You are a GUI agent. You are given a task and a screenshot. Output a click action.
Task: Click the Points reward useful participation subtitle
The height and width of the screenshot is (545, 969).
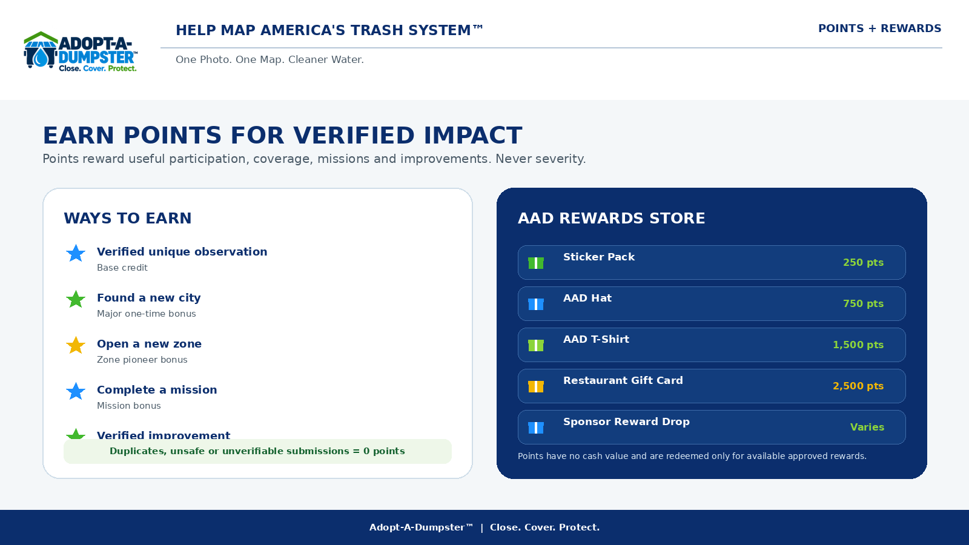pyautogui.click(x=314, y=159)
